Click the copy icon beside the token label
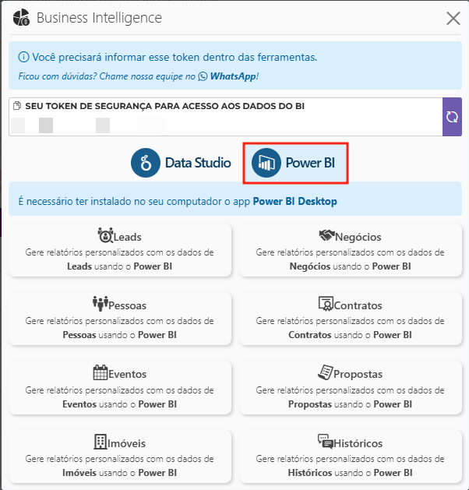 tap(18, 106)
